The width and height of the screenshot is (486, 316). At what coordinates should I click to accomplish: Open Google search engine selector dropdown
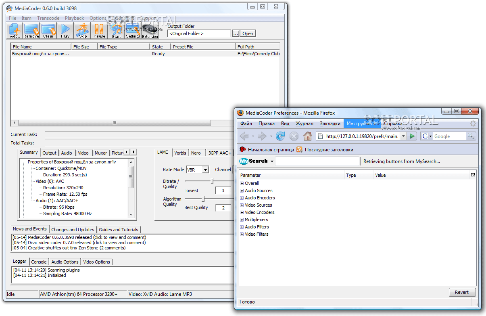click(x=427, y=136)
